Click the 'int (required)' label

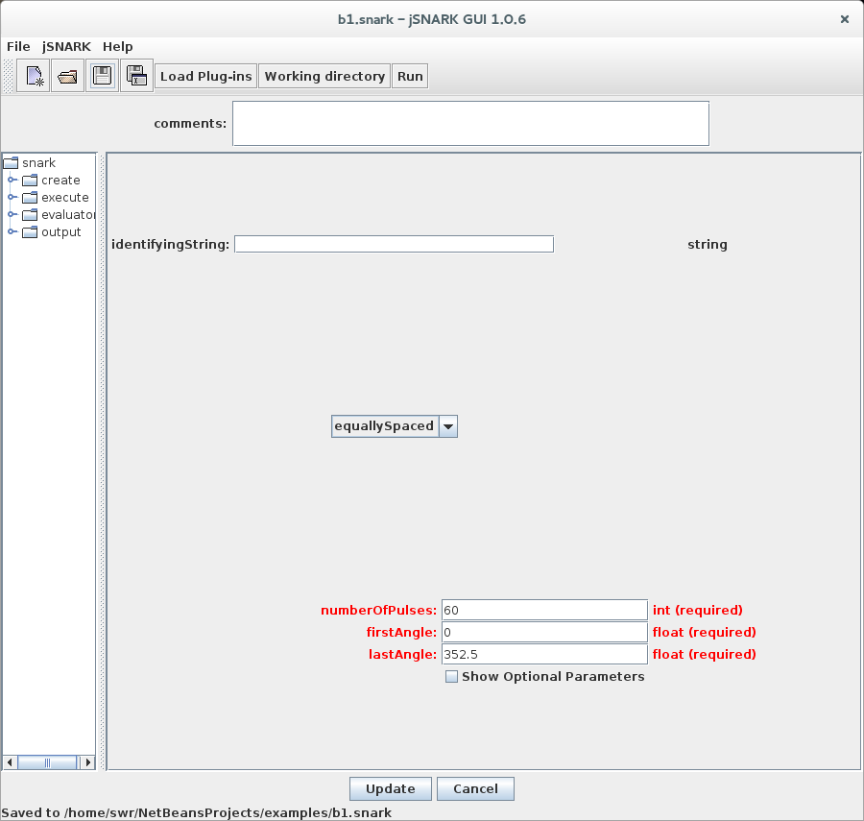(698, 610)
